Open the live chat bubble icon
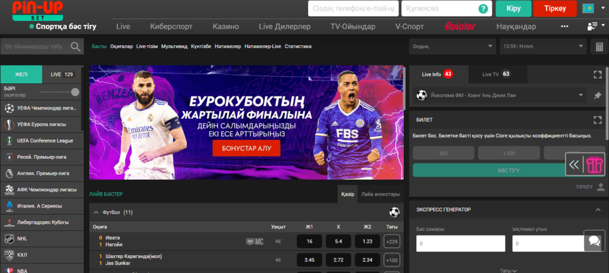Image resolution: width=609 pixels, height=273 pixels. coord(594,241)
